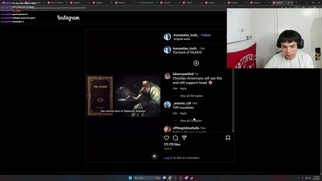The width and height of the screenshot is (322, 181).
Task: Reply to _antonio_c28's comment
Action: (x=183, y=113)
